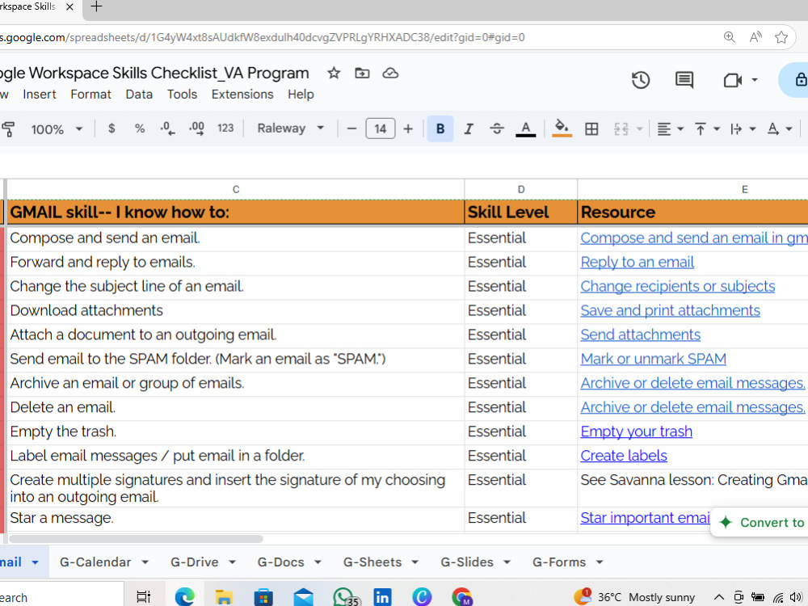Open 'Save and print attachments' link
Viewport: 808px width, 606px height.
(x=670, y=311)
